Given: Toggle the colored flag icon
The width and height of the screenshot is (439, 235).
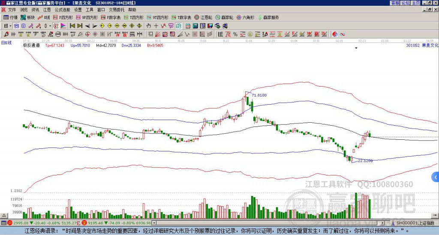Looking at the screenshot, I should click(x=63, y=26).
